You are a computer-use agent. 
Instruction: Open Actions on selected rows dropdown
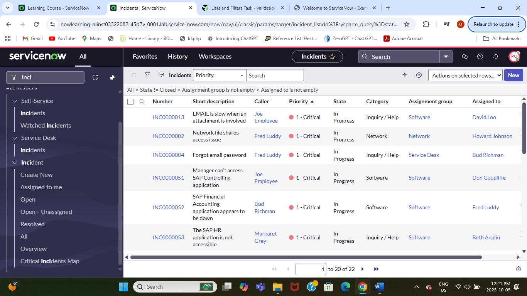click(465, 76)
